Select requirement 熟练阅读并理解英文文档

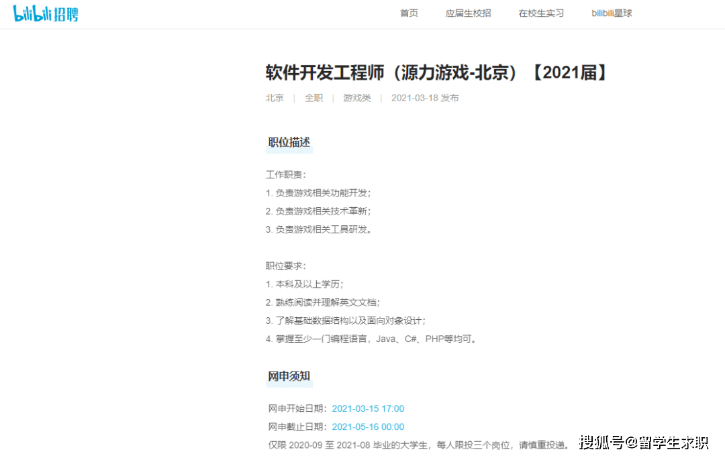[323, 302]
